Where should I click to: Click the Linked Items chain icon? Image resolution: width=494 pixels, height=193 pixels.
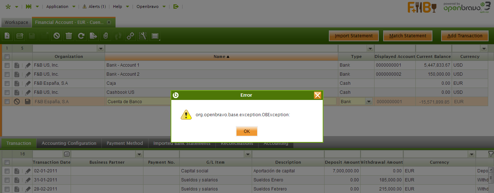(130, 36)
